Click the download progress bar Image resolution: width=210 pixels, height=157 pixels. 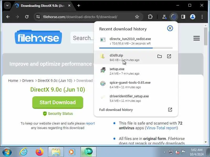coord(136,48)
